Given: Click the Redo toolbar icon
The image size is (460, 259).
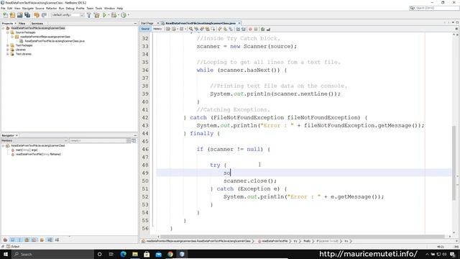Looking at the screenshot, I should pos(44,15).
